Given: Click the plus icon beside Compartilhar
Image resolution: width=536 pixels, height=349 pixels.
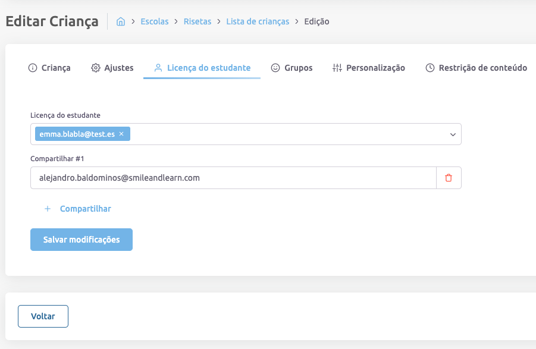Looking at the screenshot, I should click(48, 209).
